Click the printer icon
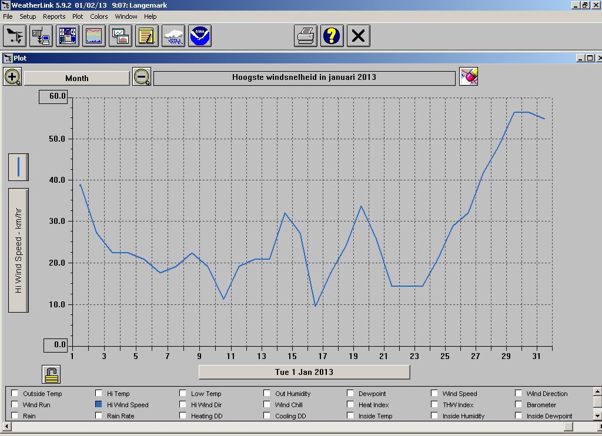602x436 pixels. (306, 36)
